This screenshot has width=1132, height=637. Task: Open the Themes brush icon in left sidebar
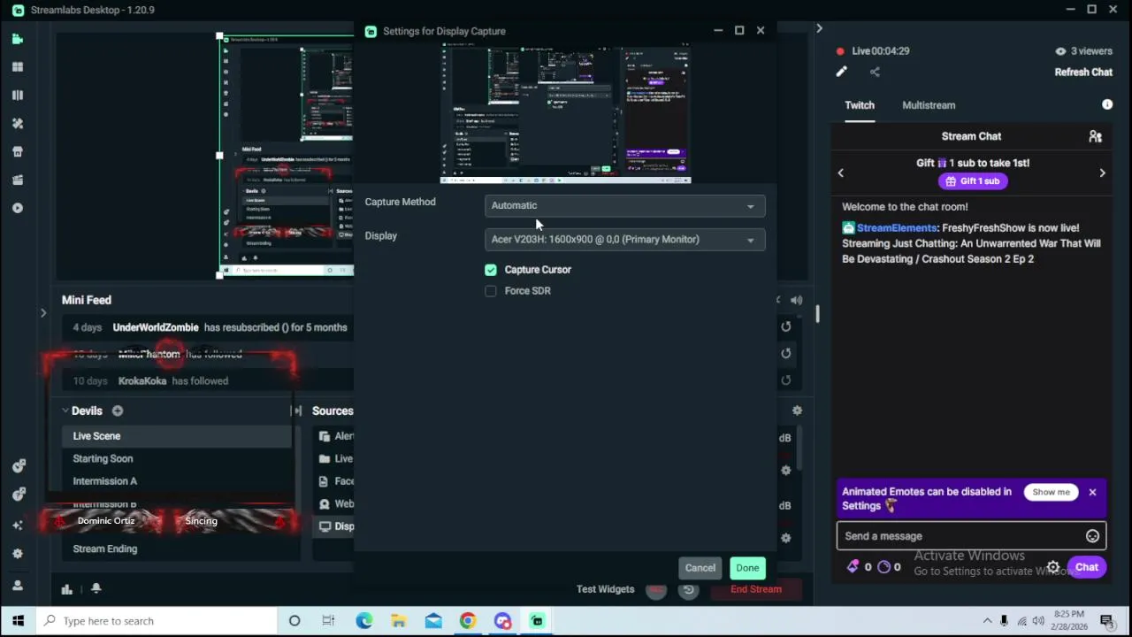pyautogui.click(x=18, y=124)
